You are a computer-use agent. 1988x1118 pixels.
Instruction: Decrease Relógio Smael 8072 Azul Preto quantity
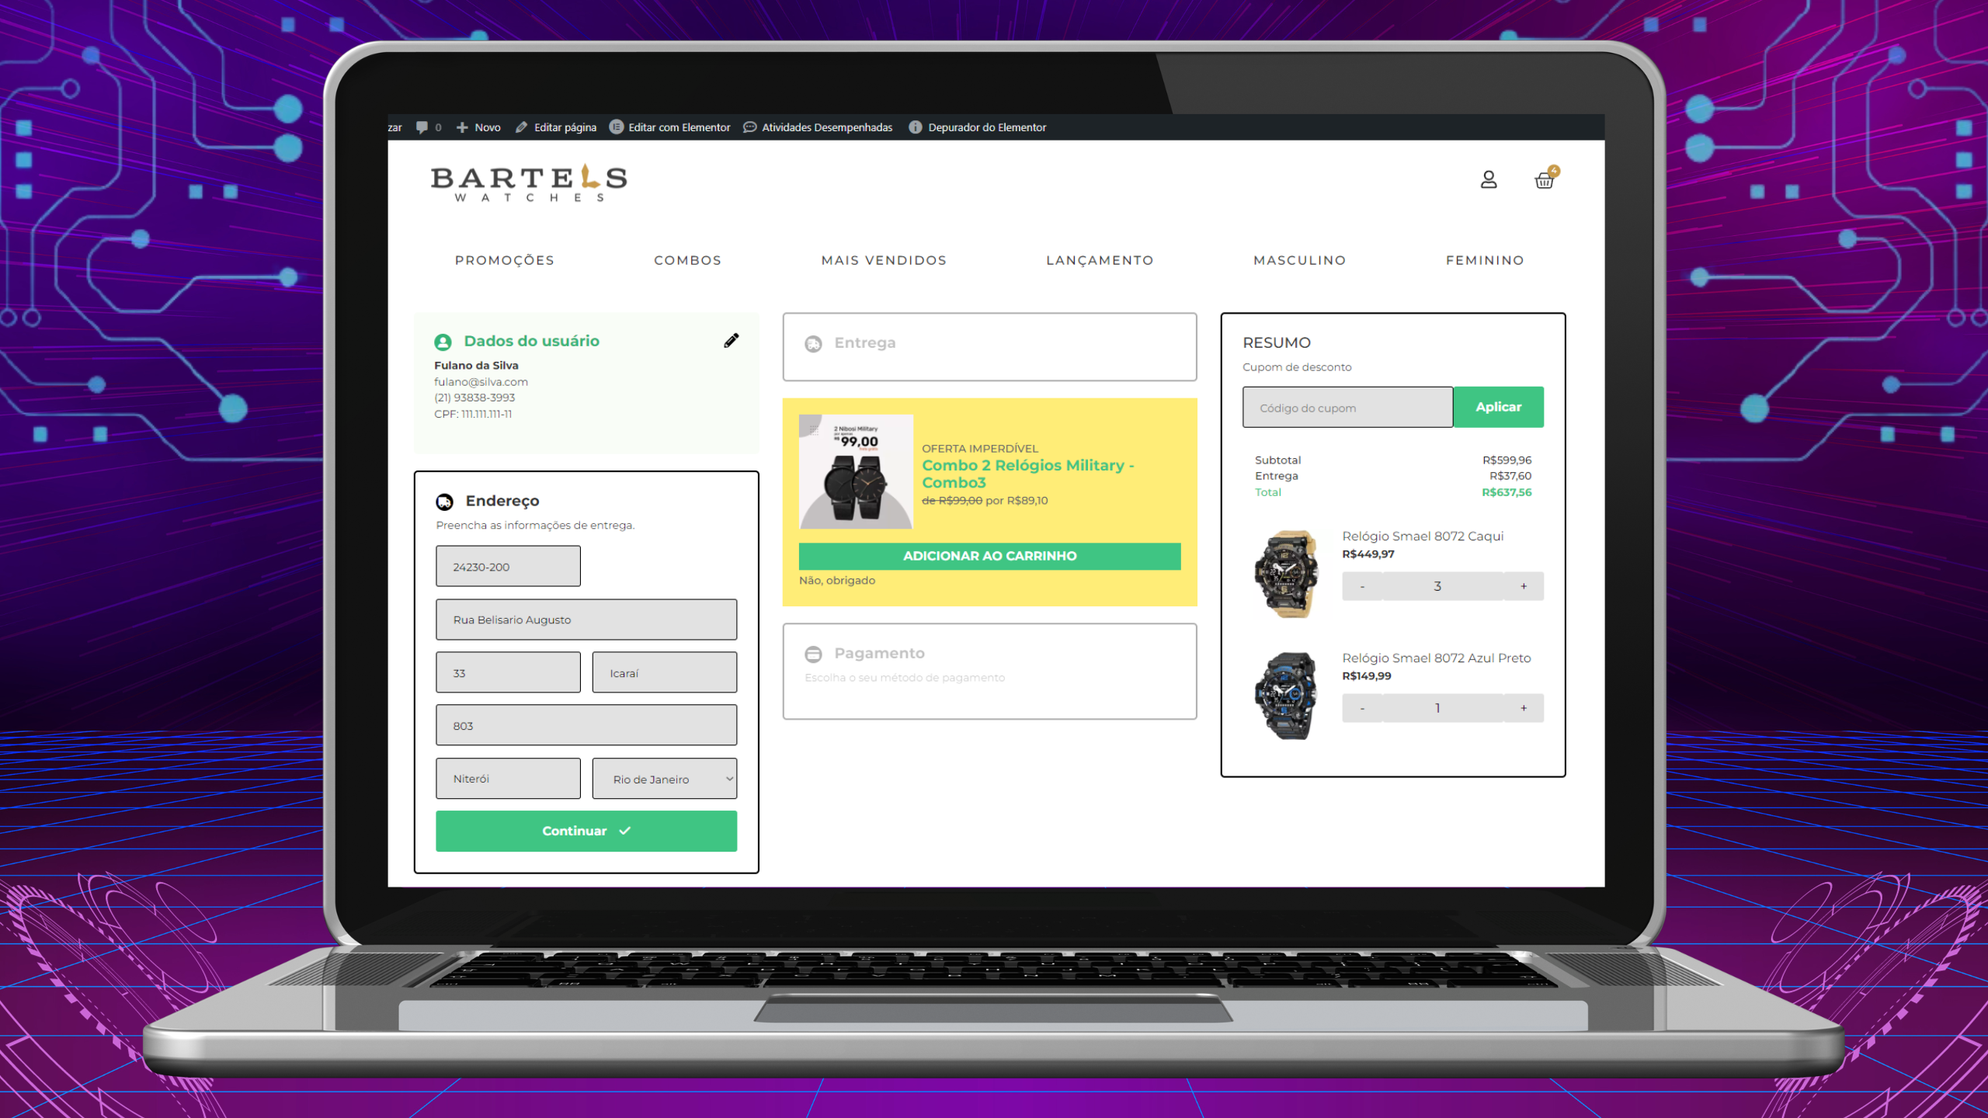click(x=1361, y=707)
